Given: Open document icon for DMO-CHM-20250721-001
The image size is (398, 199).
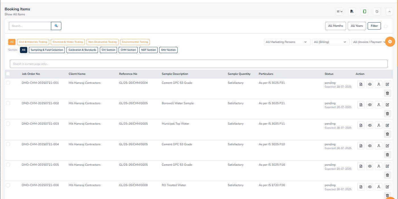Looking at the screenshot, I should (x=361, y=84).
